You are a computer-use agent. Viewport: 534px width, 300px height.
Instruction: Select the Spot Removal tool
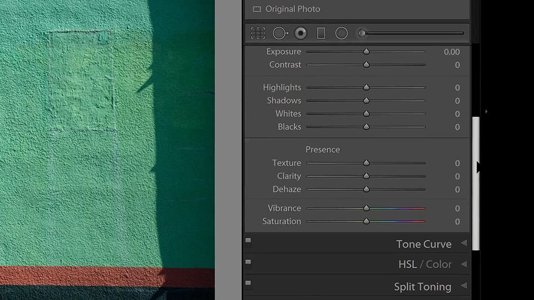(x=280, y=33)
